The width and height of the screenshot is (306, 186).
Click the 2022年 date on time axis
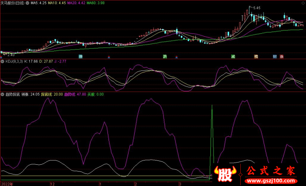7,183
